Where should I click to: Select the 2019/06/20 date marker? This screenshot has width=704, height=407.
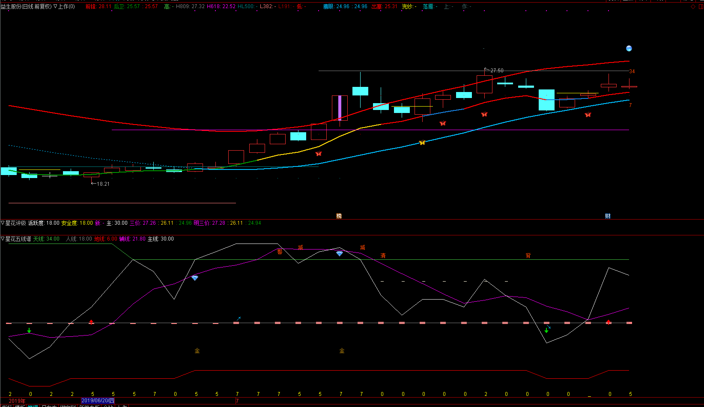pos(98,401)
